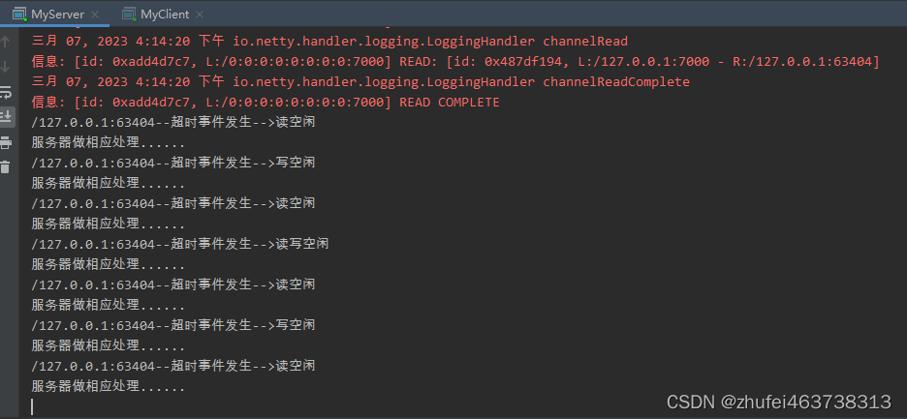The image size is (907, 419).
Task: Select the READ COMPLETE log line
Action: coord(265,103)
